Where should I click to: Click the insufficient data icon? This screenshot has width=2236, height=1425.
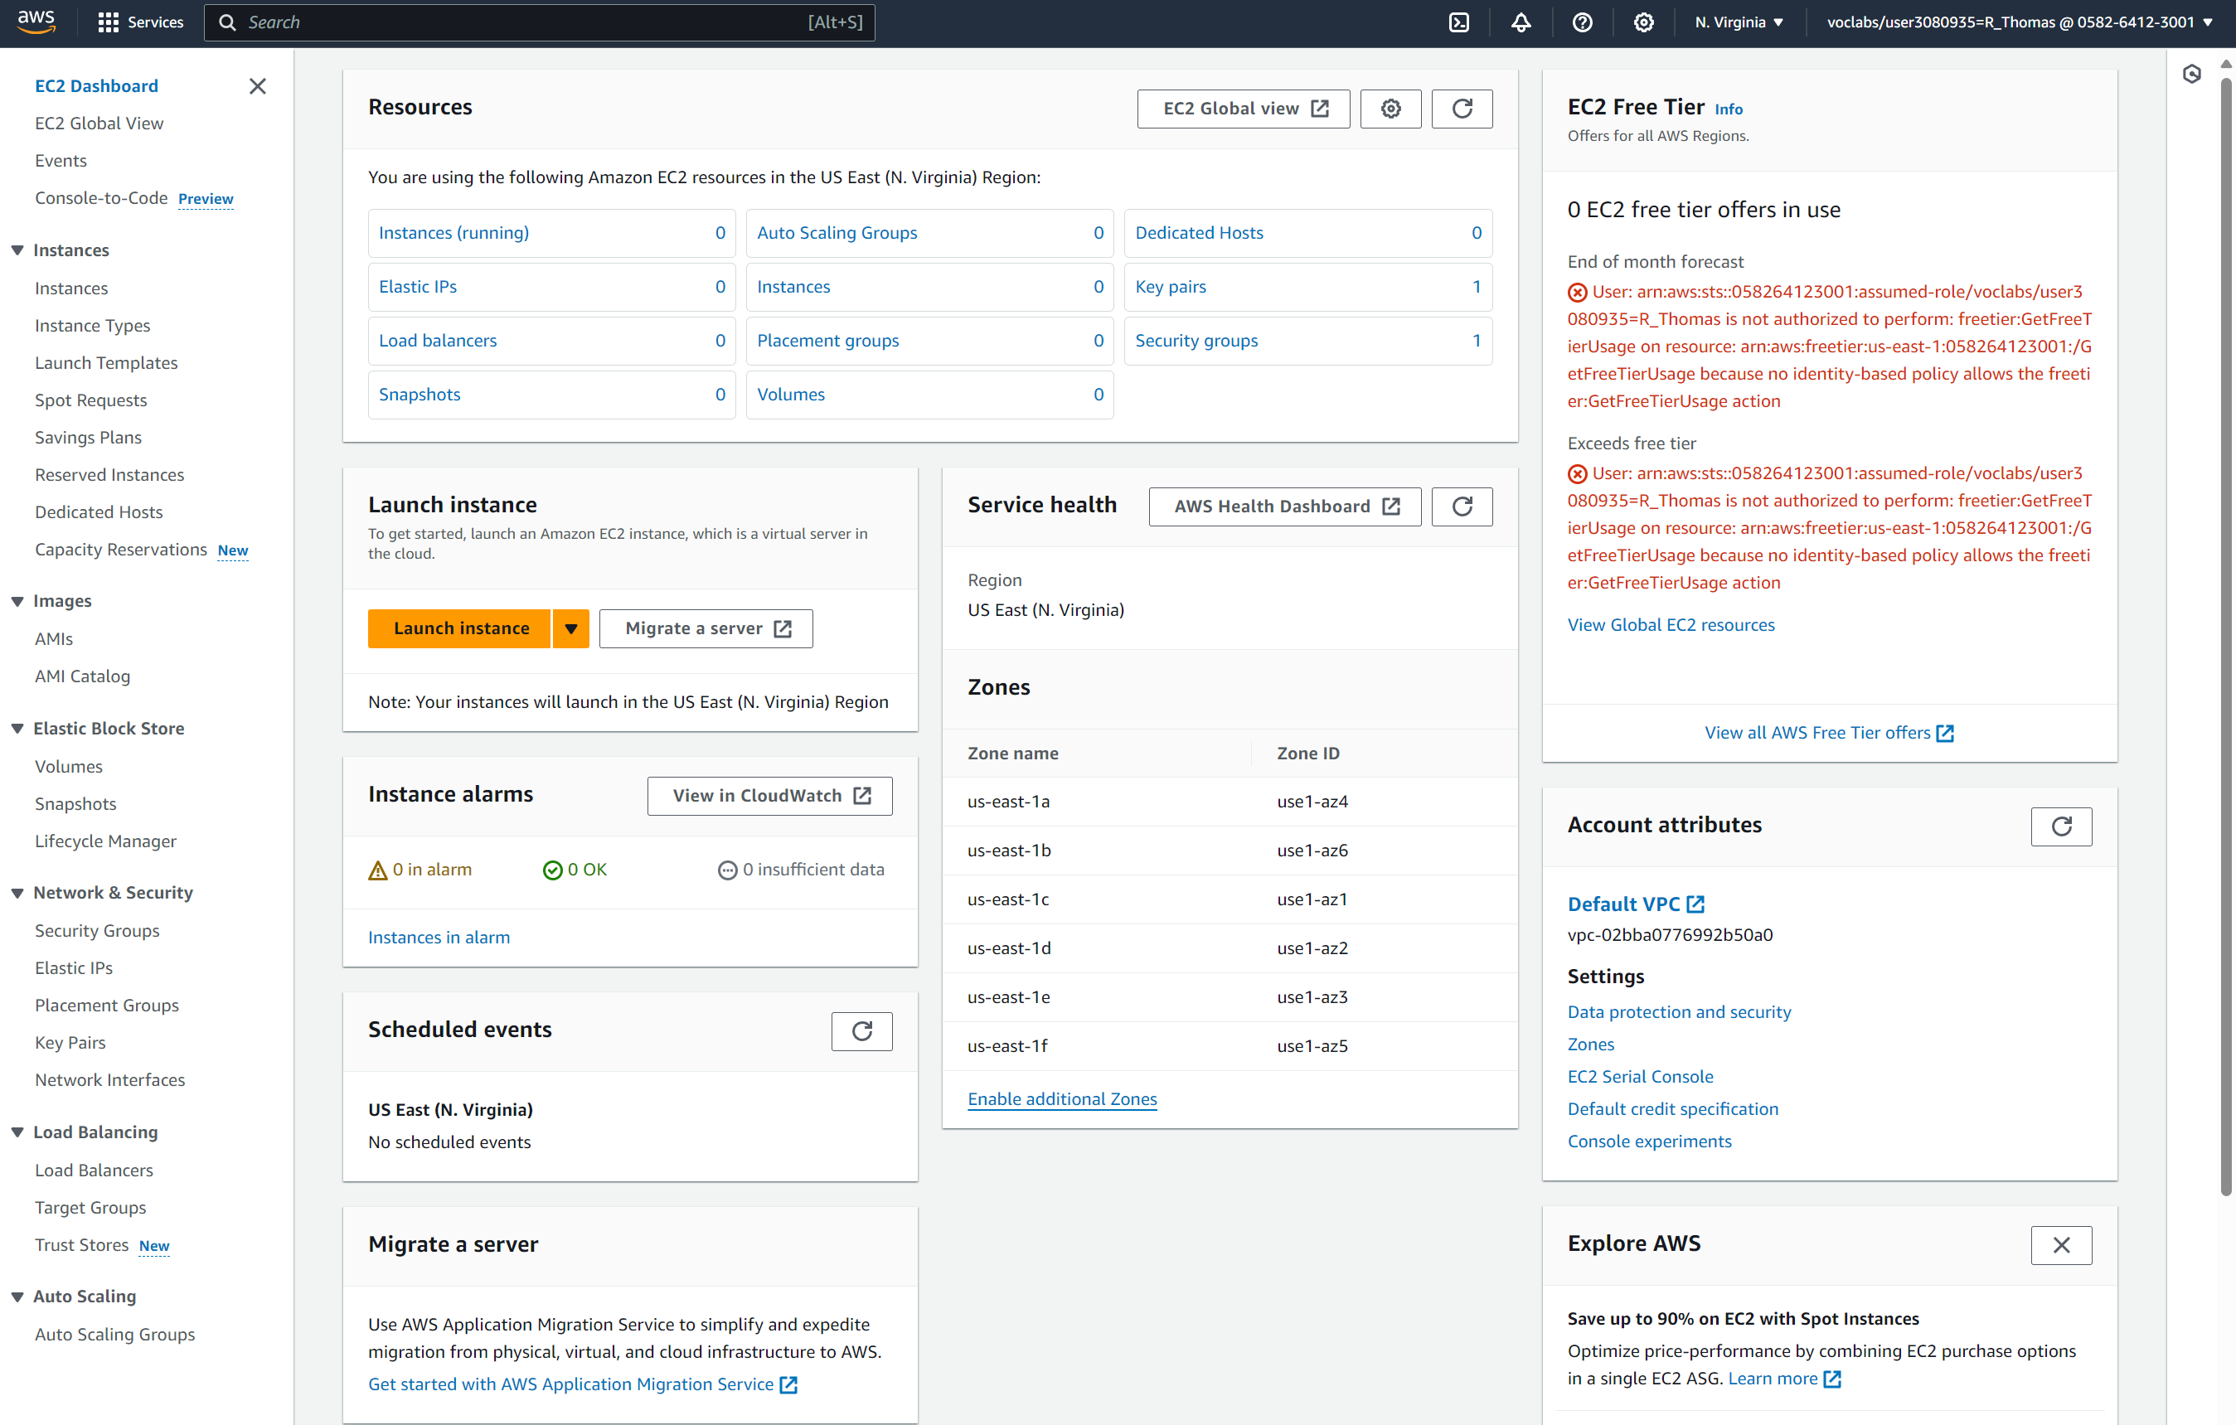(x=727, y=870)
